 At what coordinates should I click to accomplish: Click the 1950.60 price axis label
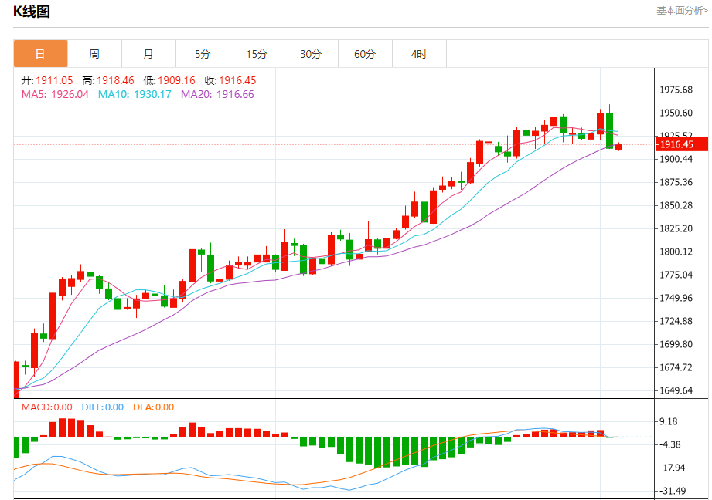[676, 113]
